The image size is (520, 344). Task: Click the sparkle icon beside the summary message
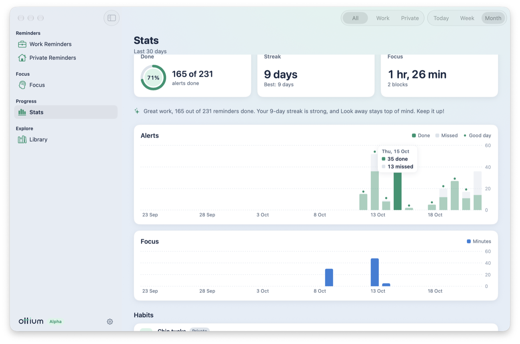[137, 111]
